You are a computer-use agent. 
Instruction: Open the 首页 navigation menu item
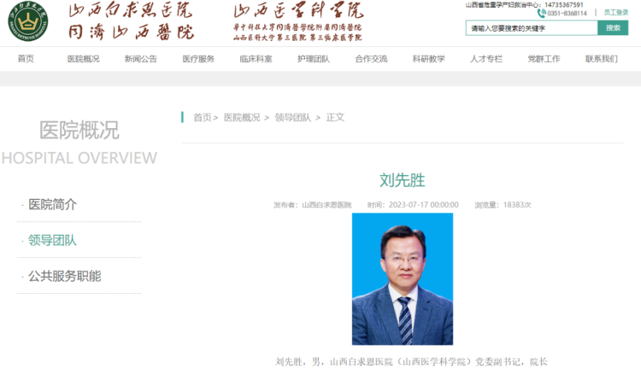click(x=26, y=59)
